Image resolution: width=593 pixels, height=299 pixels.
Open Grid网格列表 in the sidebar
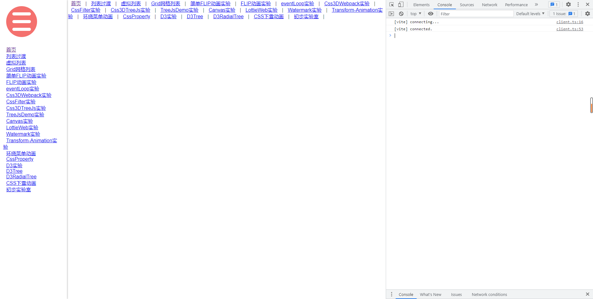click(x=21, y=69)
